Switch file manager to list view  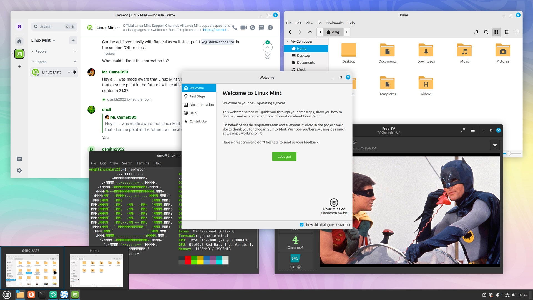506,32
